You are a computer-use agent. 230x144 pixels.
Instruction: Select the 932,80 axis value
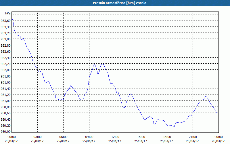(x=5, y=46)
